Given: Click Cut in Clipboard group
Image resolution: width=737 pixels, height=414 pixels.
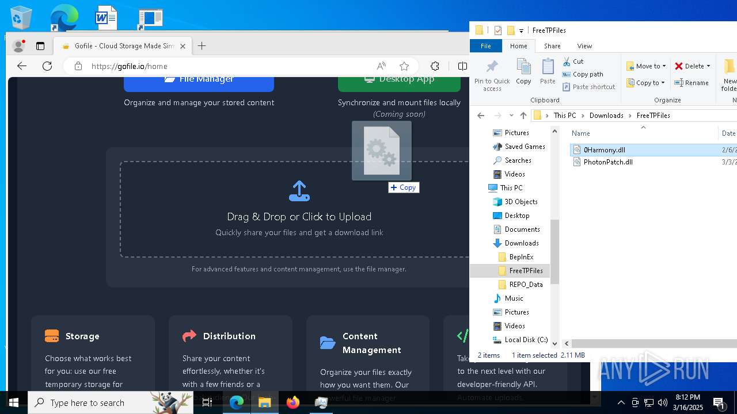Looking at the screenshot, I should (573, 62).
